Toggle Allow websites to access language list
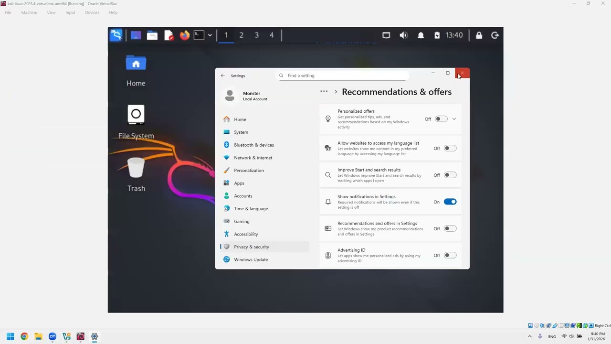This screenshot has height=344, width=611. pyautogui.click(x=450, y=148)
